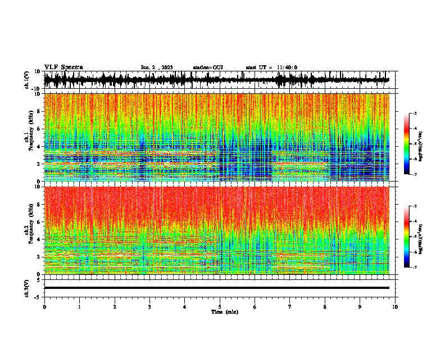Click the ch.2 "Frequency (kHz)" axis label

[32, 223]
